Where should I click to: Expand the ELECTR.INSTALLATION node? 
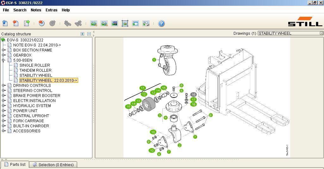[x=3, y=100]
